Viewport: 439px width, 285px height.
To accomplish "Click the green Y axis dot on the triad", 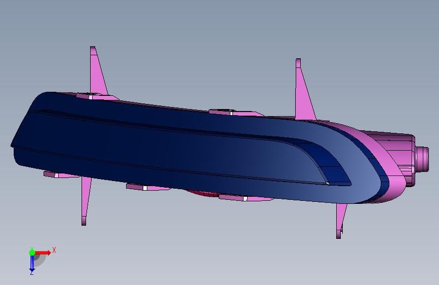I will pos(32,253).
